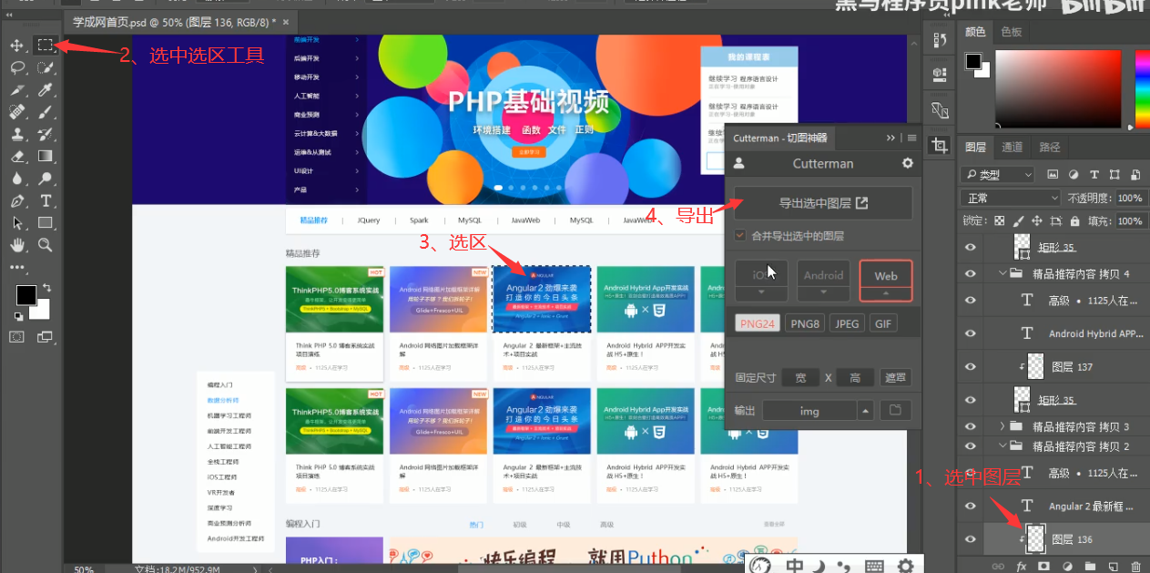Image resolution: width=1150 pixels, height=573 pixels.
Task: Hide the 图层 137 layer
Action: click(x=971, y=366)
